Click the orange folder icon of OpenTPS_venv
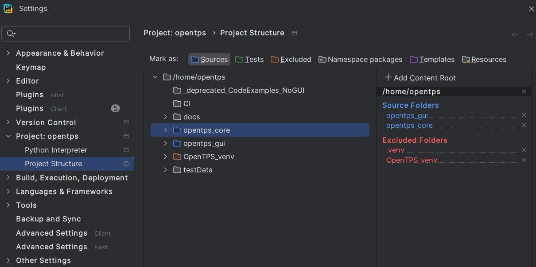The height and width of the screenshot is (267, 536). tap(177, 156)
